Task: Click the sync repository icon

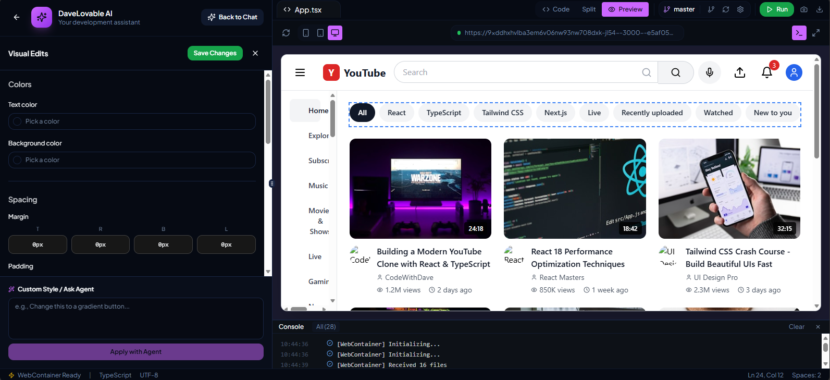Action: 726,9
